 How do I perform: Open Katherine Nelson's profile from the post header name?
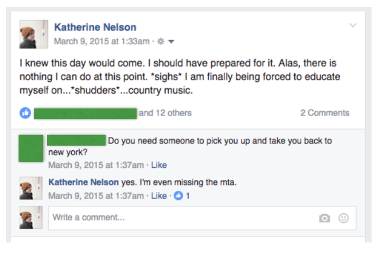point(95,28)
